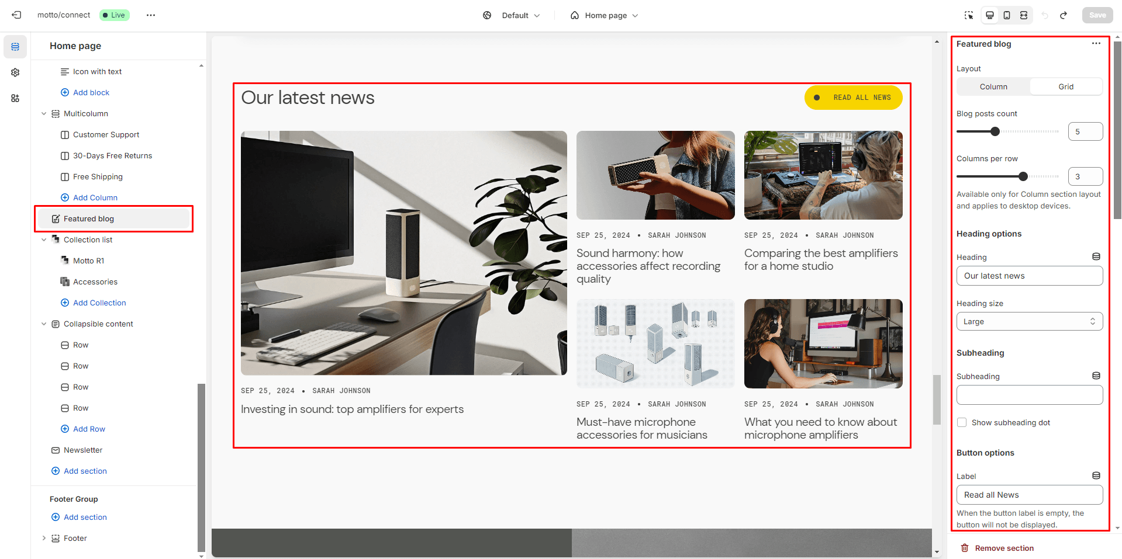Select the Column layout option

[x=993, y=86]
